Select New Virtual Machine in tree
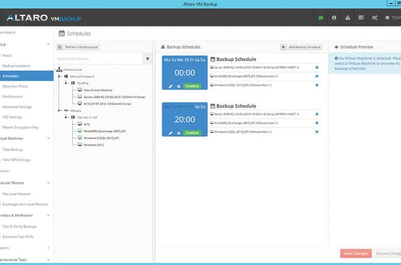 pyautogui.click(x=98, y=90)
